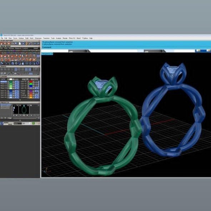The height and width of the screenshot is (211, 211).
Task: Open the Surface menu in the top menu bar
Action: (21, 38)
